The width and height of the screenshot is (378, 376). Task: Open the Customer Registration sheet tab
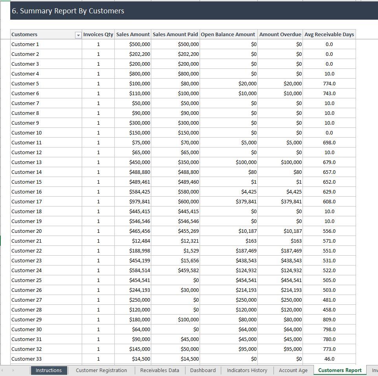pyautogui.click(x=101, y=370)
